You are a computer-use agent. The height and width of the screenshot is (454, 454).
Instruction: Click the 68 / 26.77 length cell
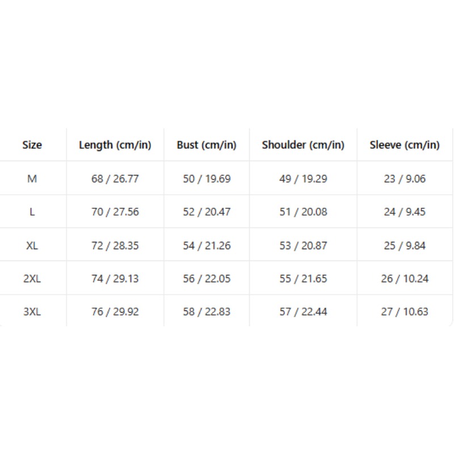click(x=115, y=179)
